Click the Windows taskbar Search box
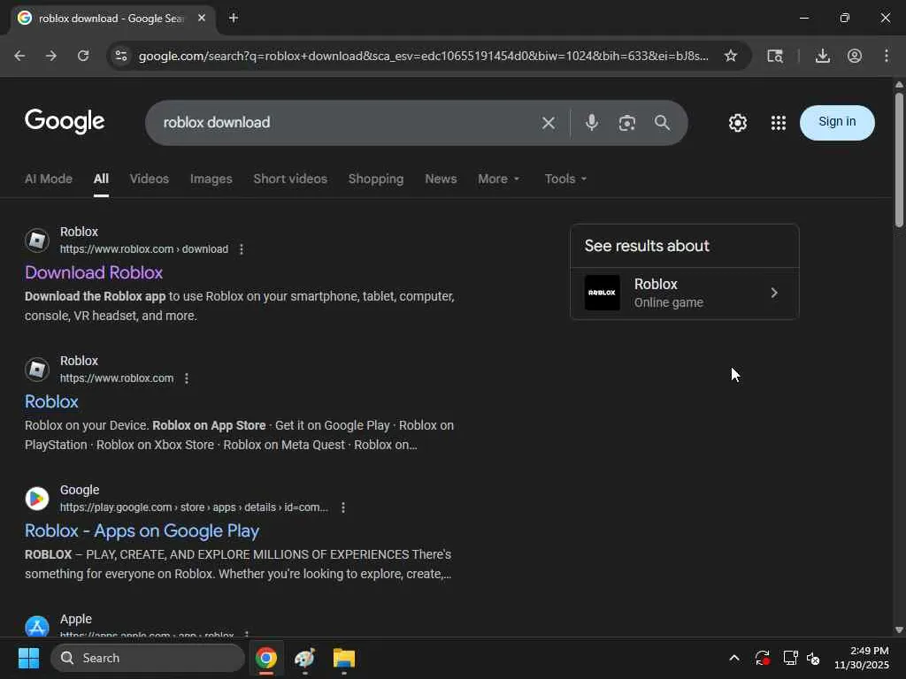This screenshot has height=679, width=906. (x=148, y=658)
